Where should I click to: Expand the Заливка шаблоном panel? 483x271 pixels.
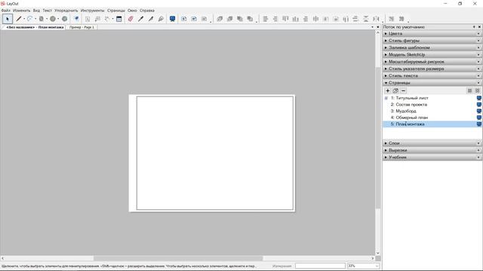tap(432, 47)
